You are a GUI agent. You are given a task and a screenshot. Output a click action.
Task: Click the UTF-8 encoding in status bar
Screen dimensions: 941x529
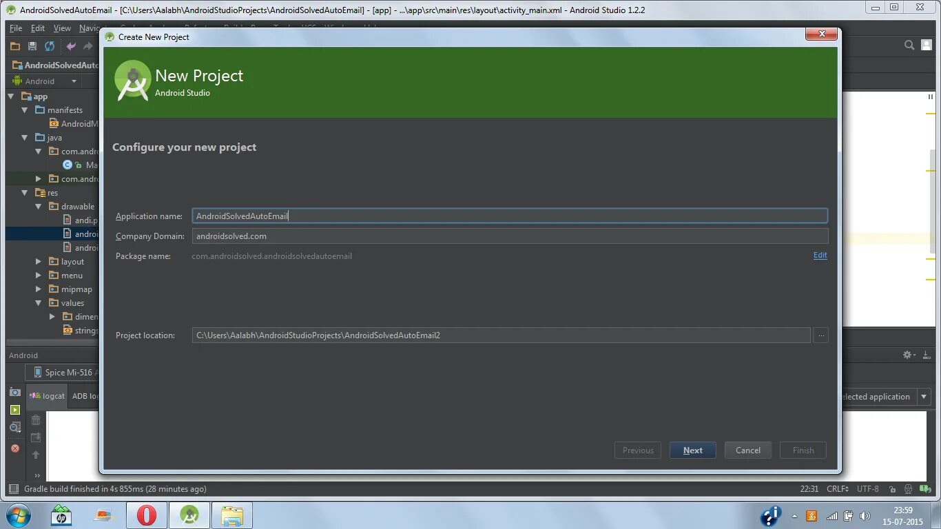tap(868, 489)
